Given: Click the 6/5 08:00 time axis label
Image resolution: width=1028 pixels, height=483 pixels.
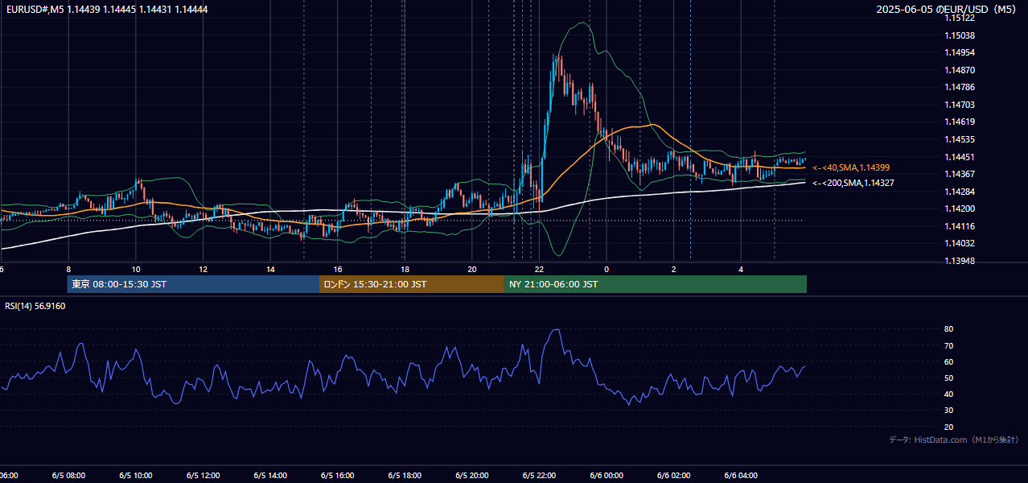Looking at the screenshot, I should point(68,476).
